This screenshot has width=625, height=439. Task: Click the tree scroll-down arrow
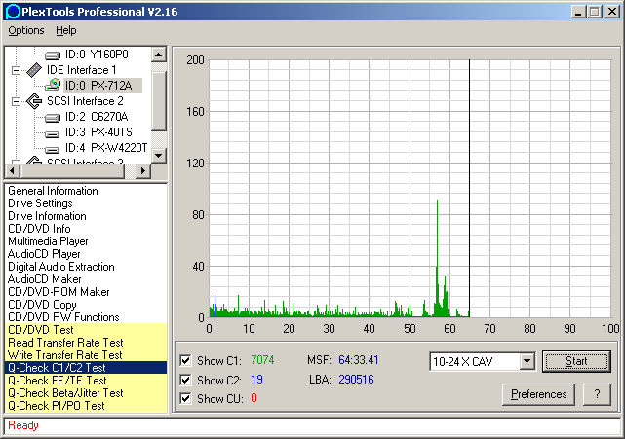(x=159, y=155)
